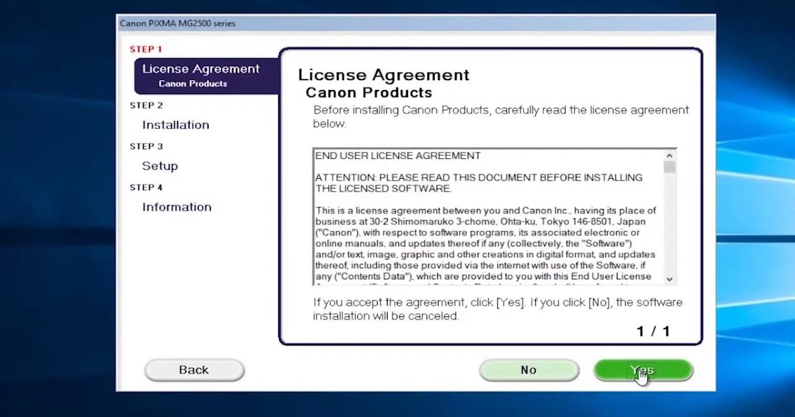Viewport: 795px width, 417px height.
Task: Go to previous screen with Back button
Action: pos(194,370)
